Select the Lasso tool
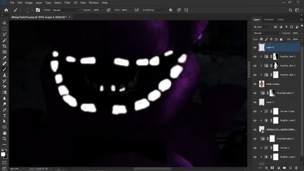Screen dimensions: 304x171 (4, 35)
